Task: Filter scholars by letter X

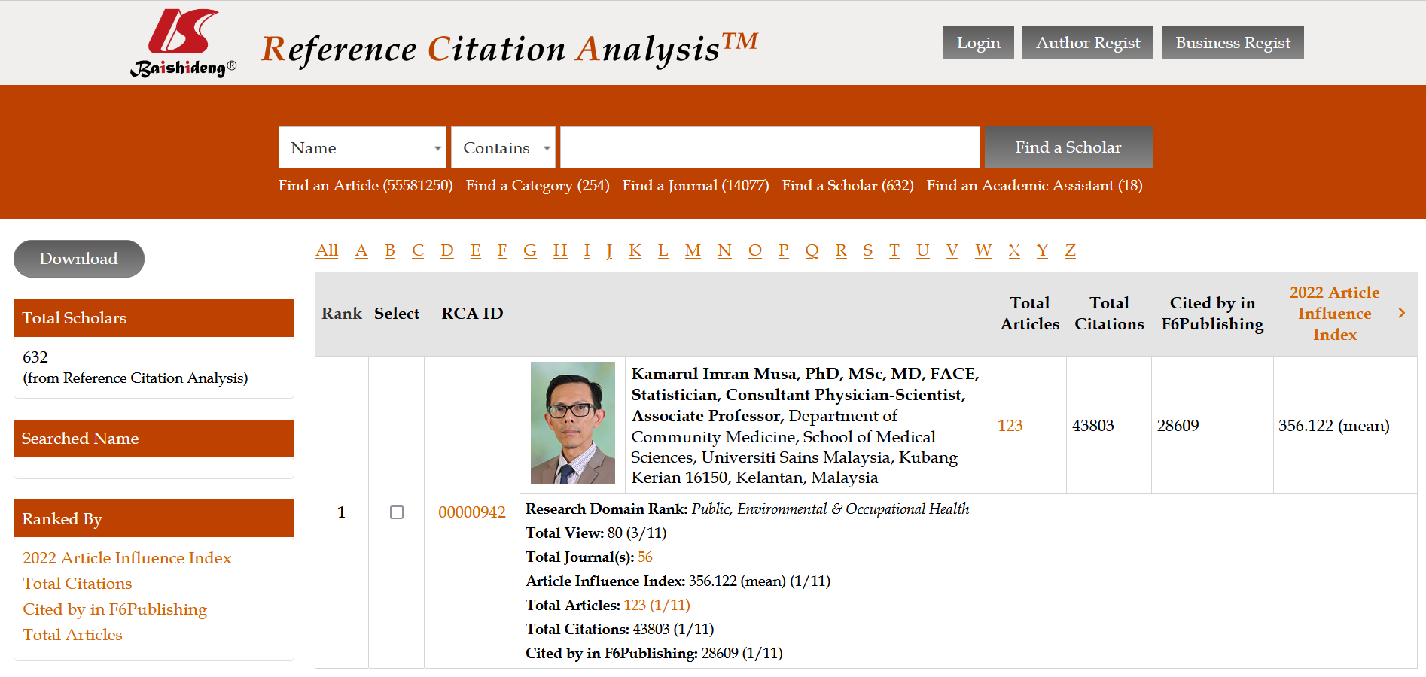Action: 1014,250
